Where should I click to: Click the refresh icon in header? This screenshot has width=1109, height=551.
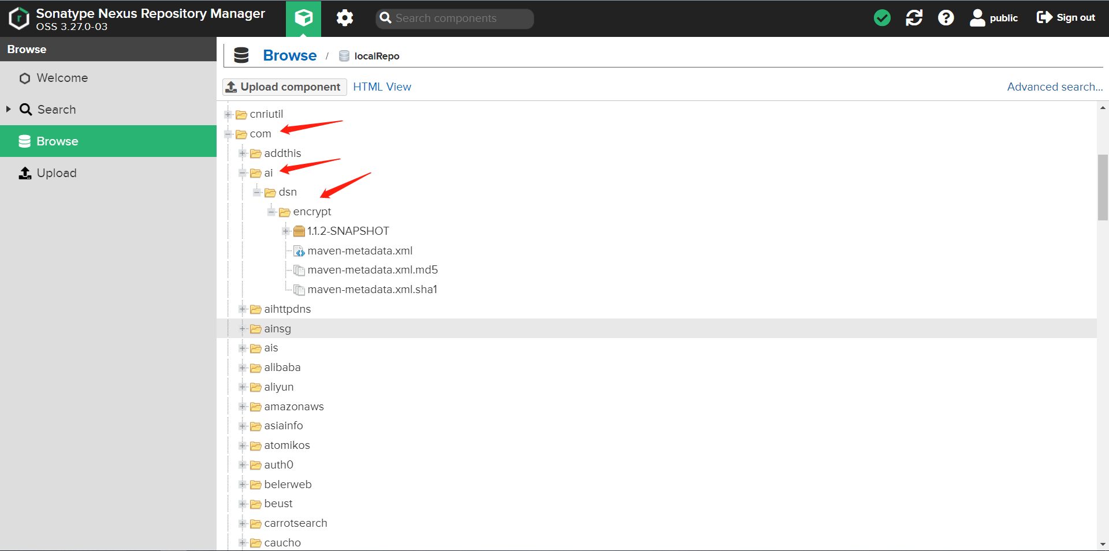point(914,18)
